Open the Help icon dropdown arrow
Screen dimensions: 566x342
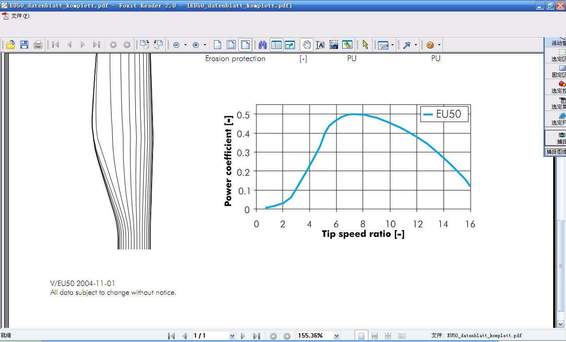(439, 45)
